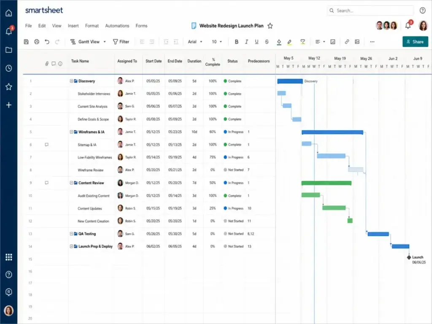The width and height of the screenshot is (432, 324).
Task: Open profile avatar in top right
Action: point(423,26)
